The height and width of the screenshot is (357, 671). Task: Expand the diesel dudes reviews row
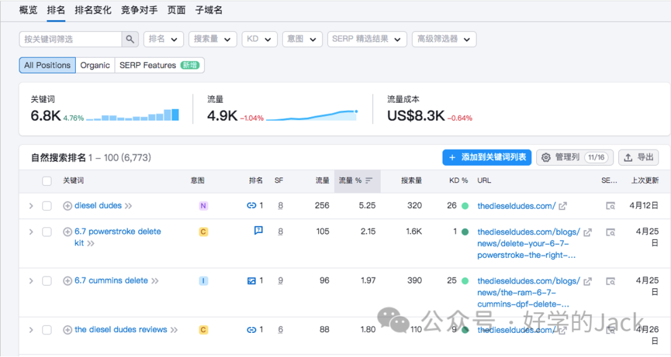[31, 330]
